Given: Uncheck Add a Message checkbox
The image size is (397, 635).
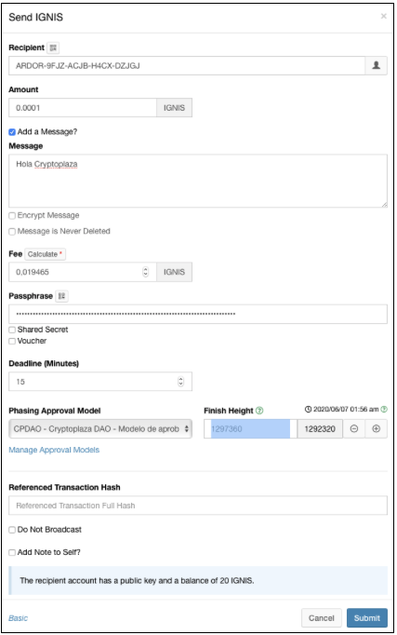Looking at the screenshot, I should [x=12, y=132].
